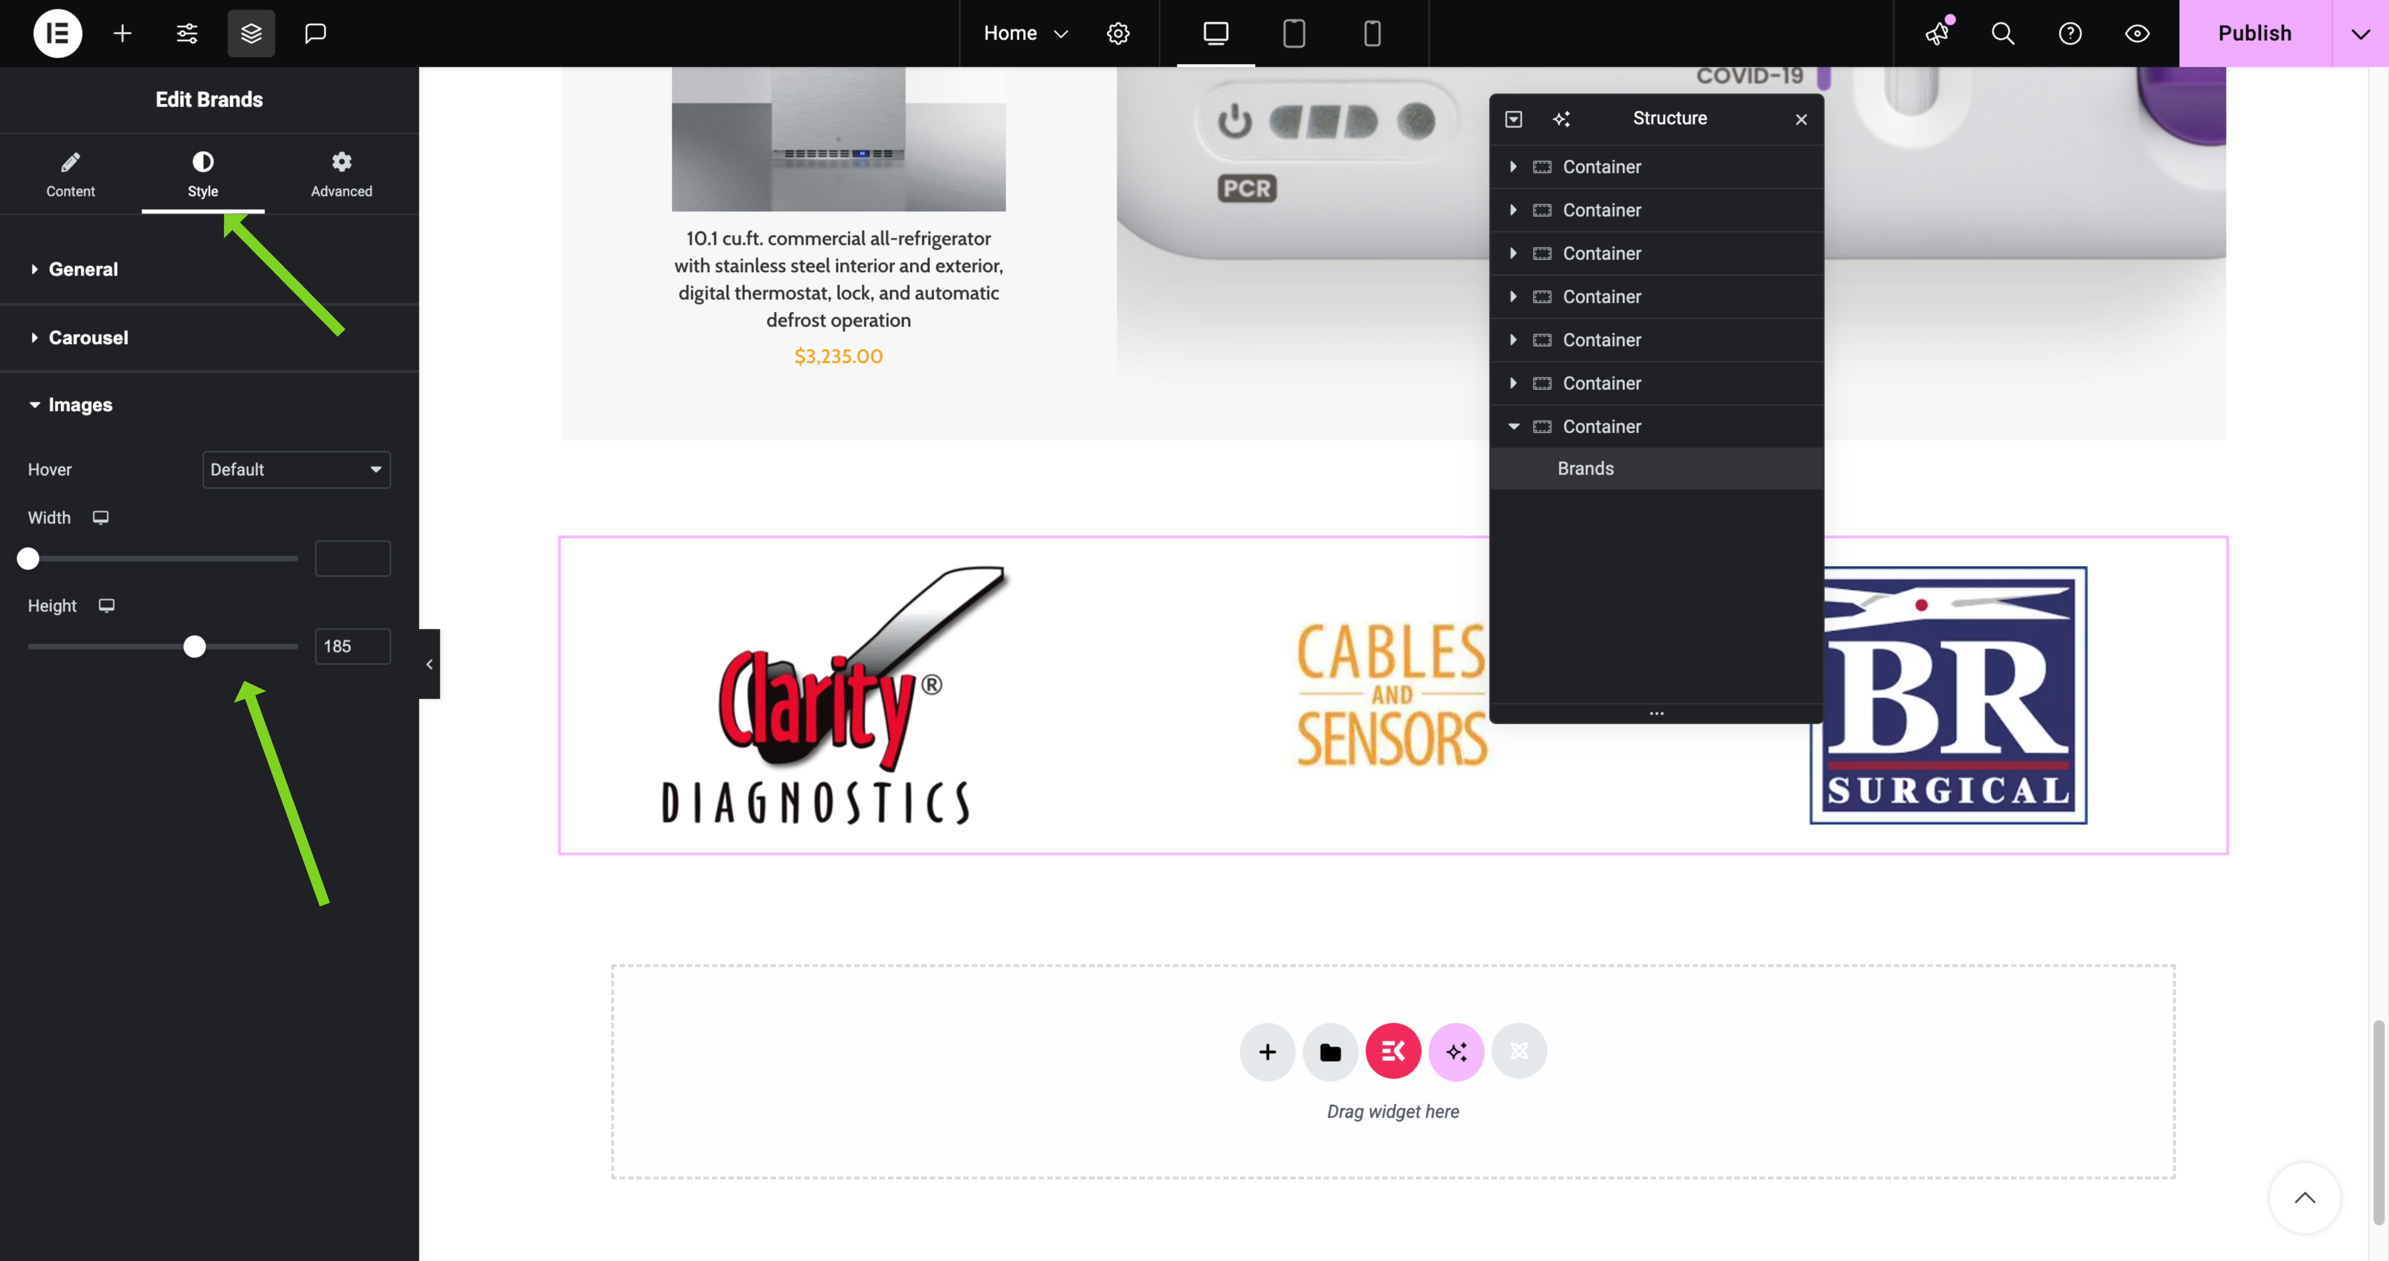Toggle expand-all icon in Structure header
Image resolution: width=2389 pixels, height=1261 pixels.
(x=1513, y=119)
